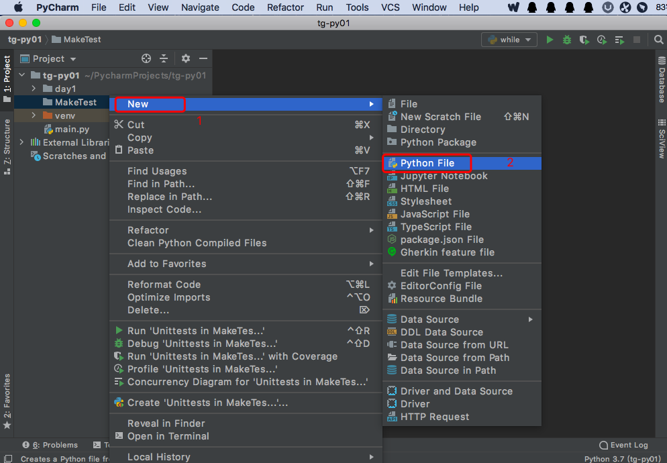
Task: Choose Inspect Code...
Action: (246, 209)
